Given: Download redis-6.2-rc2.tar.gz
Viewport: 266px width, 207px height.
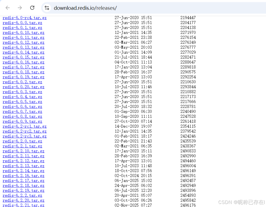Looking at the screenshot, I should point(25,131).
